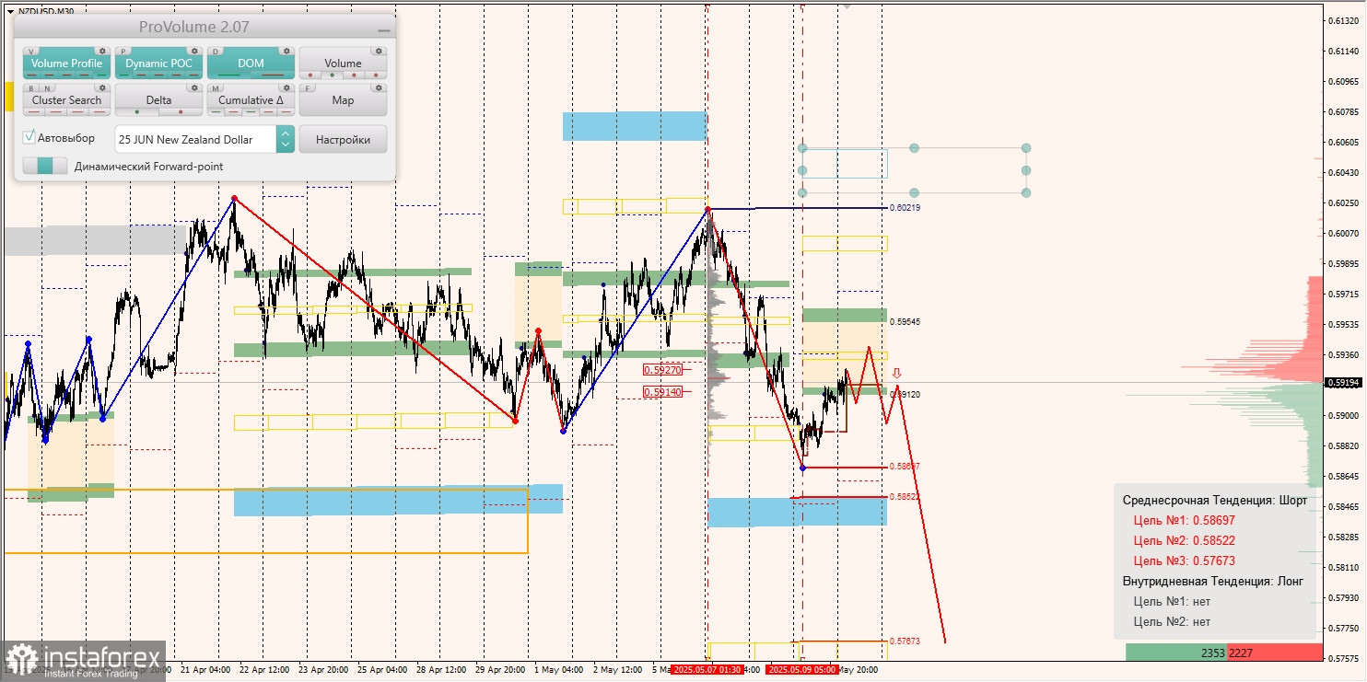1367x682 pixels.
Task: Toggle the Dynamic POC indicator
Action: coord(158,64)
